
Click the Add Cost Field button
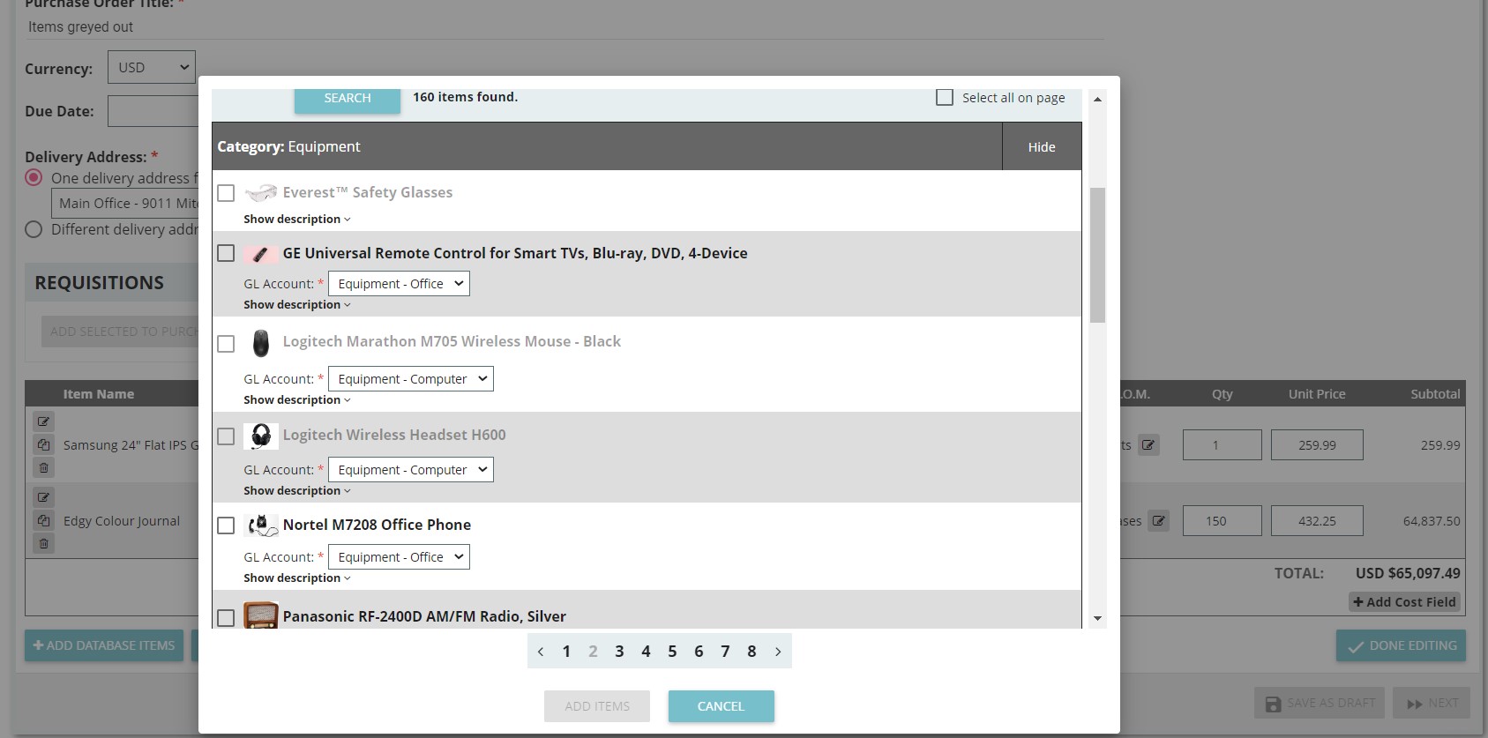(x=1404, y=601)
